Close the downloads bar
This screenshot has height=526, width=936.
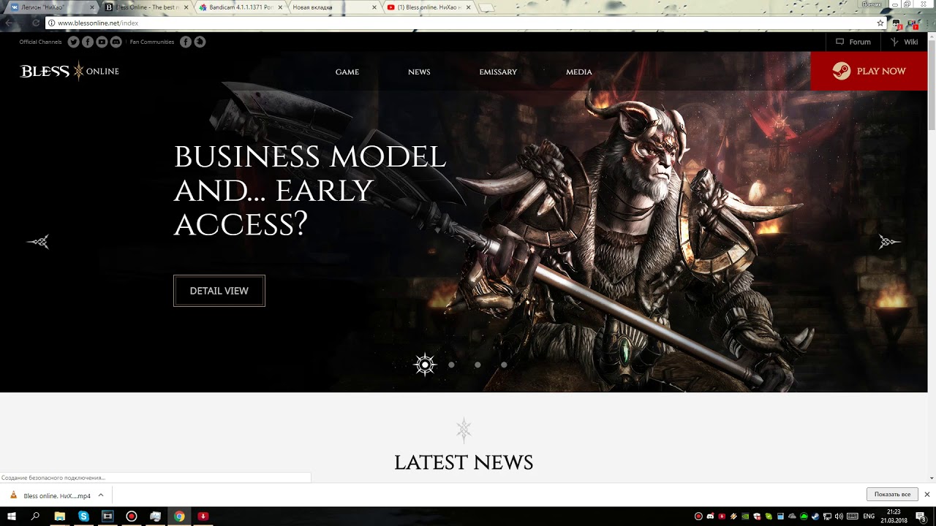(x=927, y=495)
